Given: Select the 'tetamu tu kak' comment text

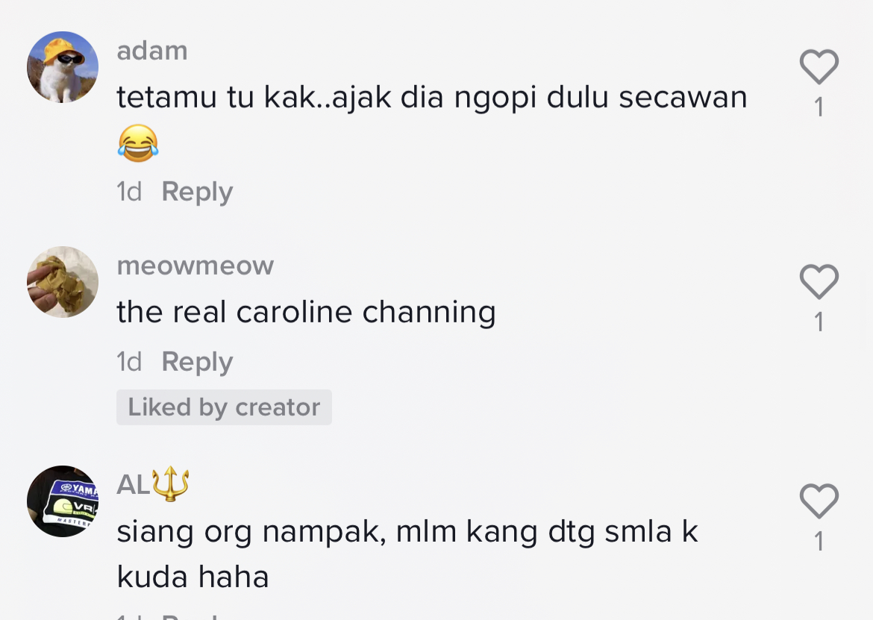Looking at the screenshot, I should (431, 98).
